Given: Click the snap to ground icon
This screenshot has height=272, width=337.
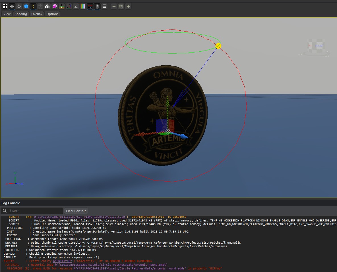Looking at the screenshot, I should 62,6.
